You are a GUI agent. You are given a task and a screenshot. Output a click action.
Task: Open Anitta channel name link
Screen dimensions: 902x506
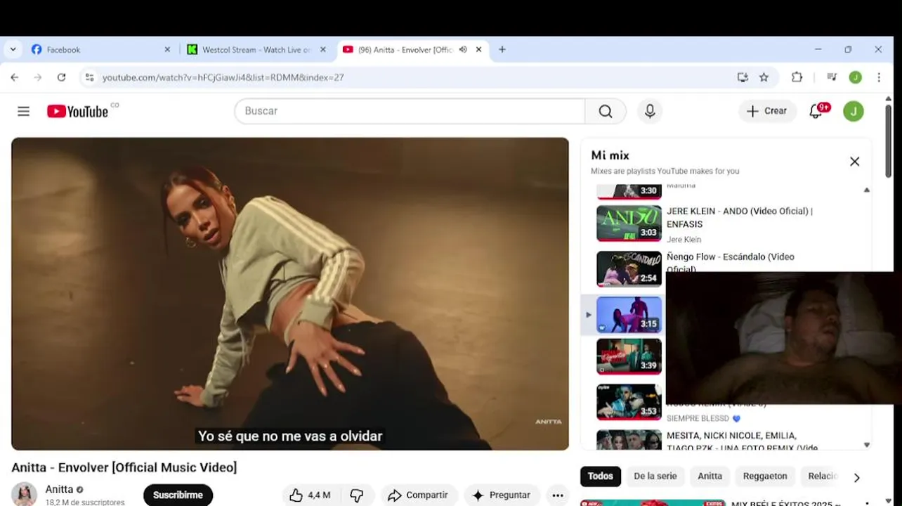(x=60, y=489)
